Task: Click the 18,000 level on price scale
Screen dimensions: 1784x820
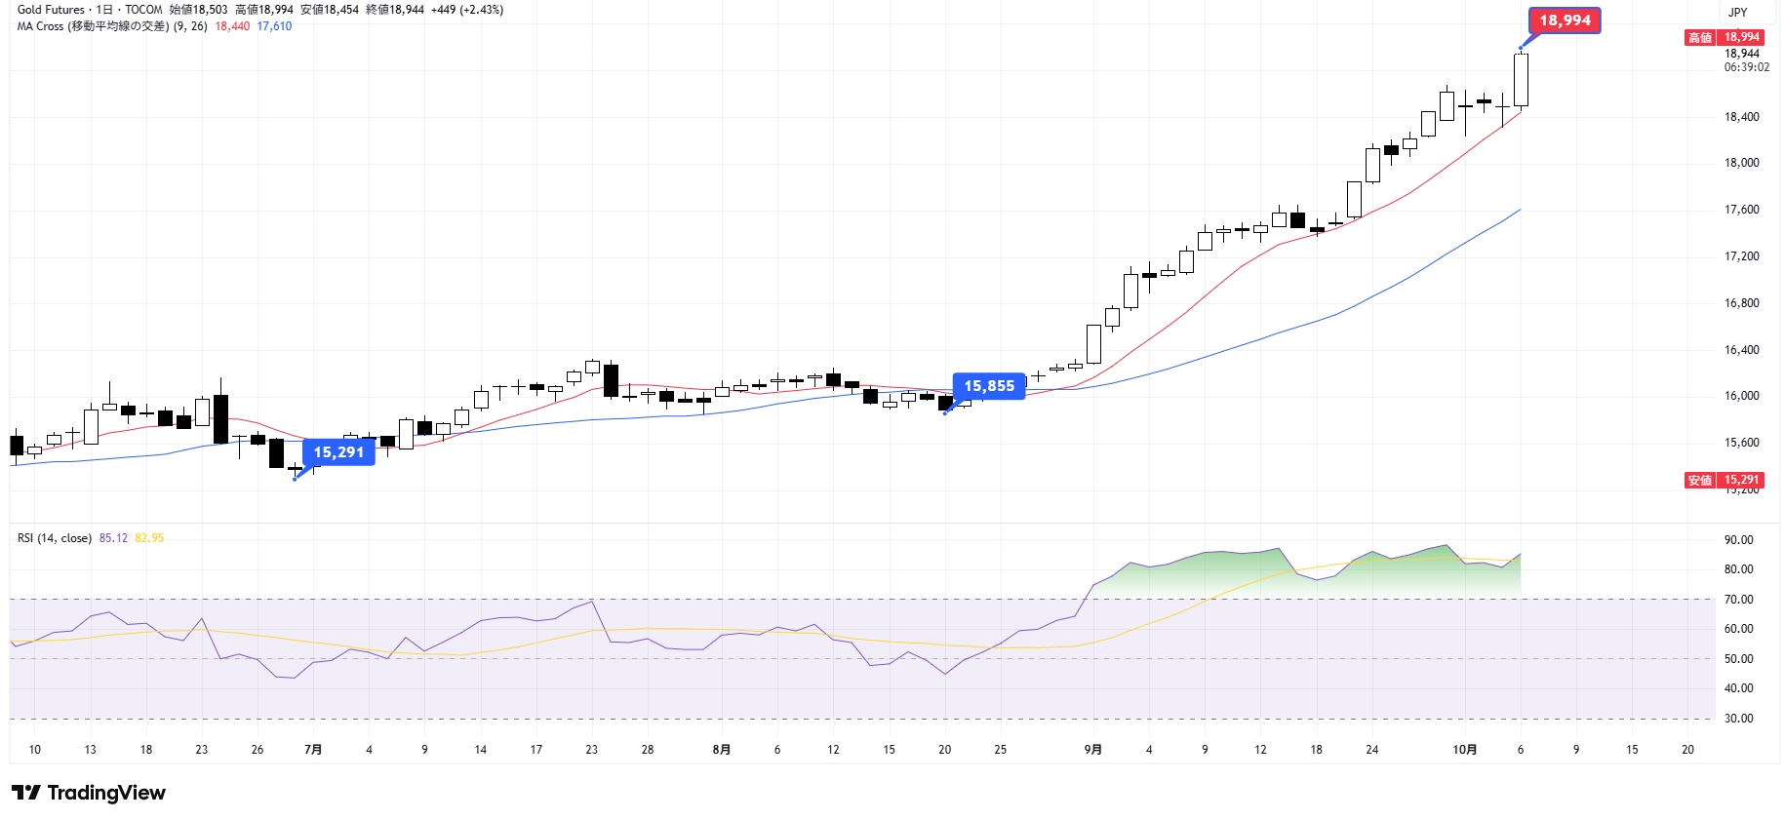Action: click(x=1741, y=163)
